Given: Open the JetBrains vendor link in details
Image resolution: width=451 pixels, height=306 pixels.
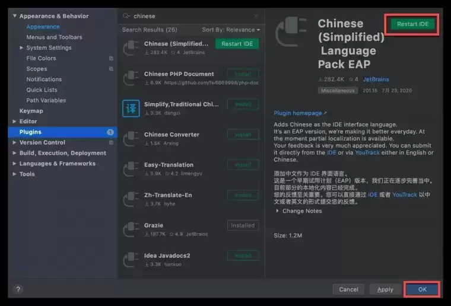Looking at the screenshot, I should pyautogui.click(x=376, y=79).
